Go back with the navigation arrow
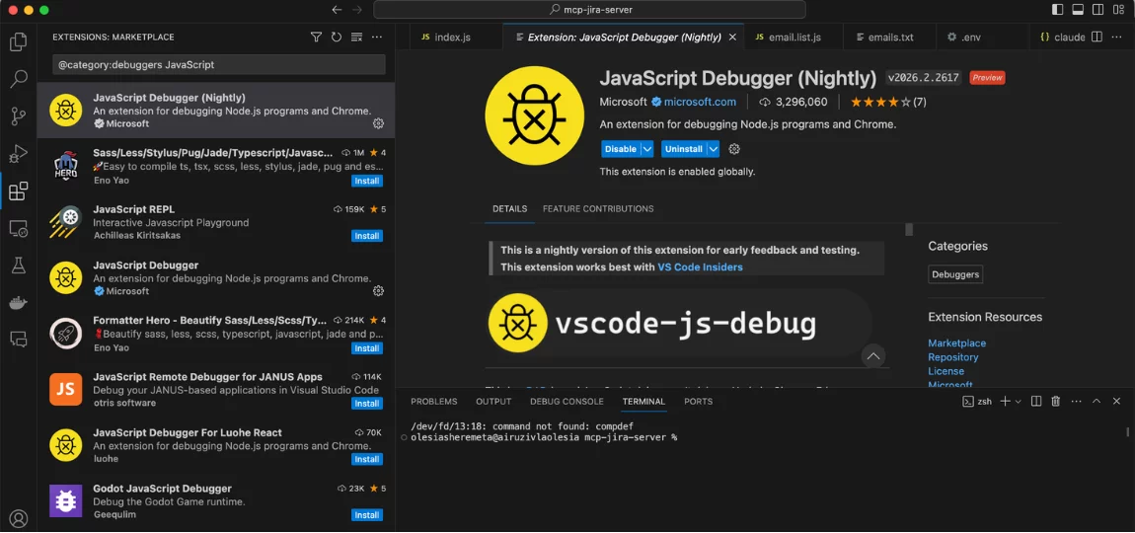 pyautogui.click(x=336, y=10)
